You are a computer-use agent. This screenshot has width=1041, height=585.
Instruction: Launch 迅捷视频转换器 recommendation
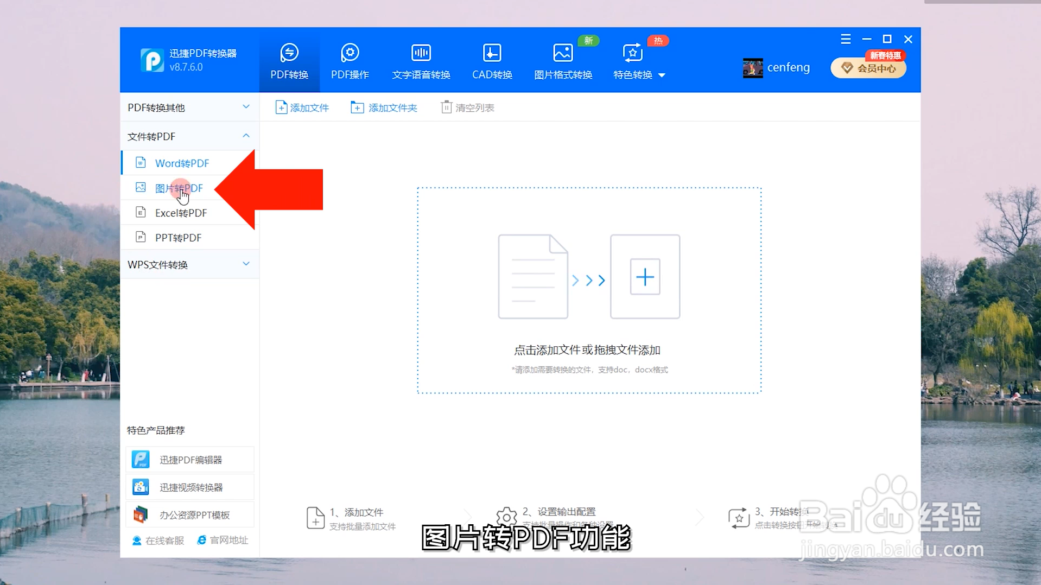point(189,487)
